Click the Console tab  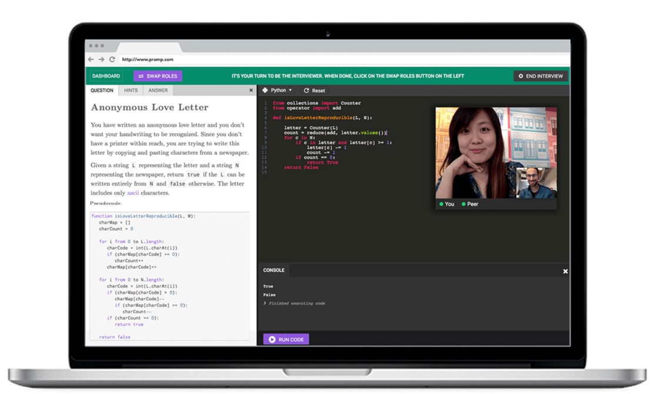click(273, 270)
